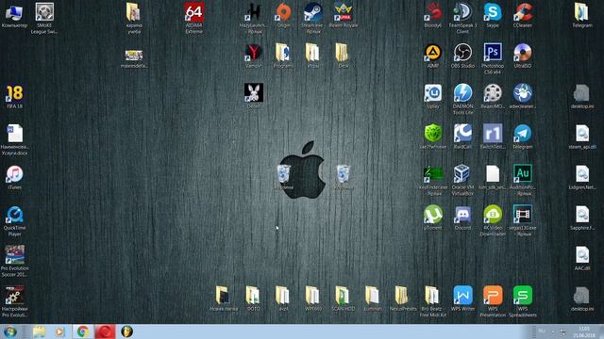Open the green shield antivirus shortcut

[x=432, y=134]
